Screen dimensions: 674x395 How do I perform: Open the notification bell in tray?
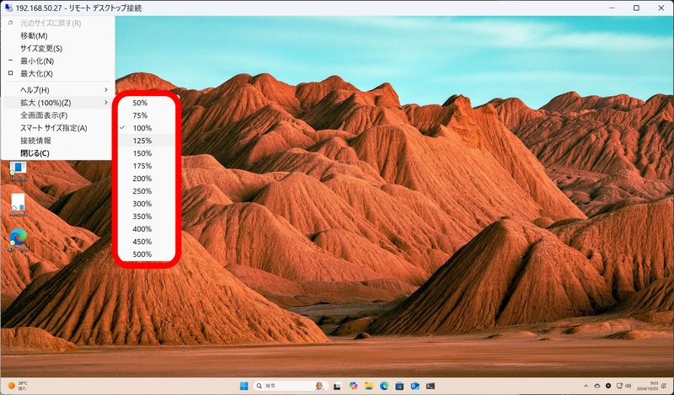pos(664,386)
